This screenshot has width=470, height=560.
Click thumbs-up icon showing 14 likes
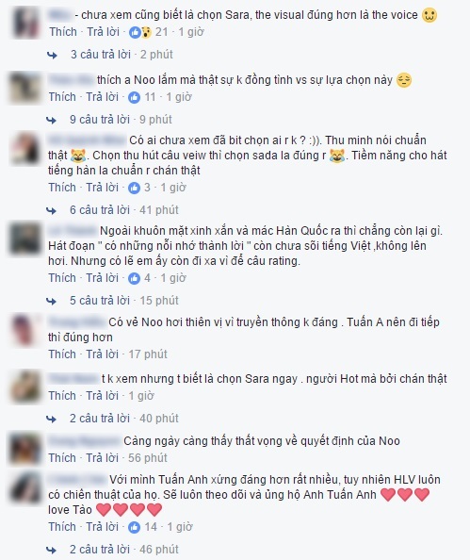[x=134, y=527]
